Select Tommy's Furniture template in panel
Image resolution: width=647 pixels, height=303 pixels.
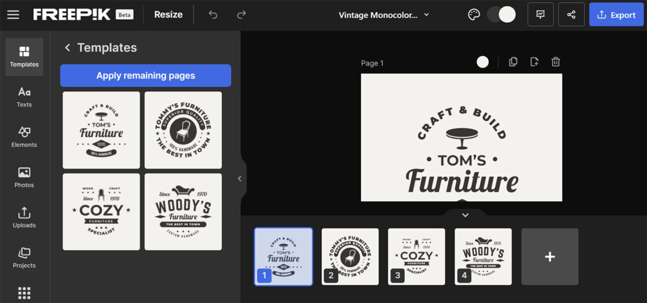point(183,130)
